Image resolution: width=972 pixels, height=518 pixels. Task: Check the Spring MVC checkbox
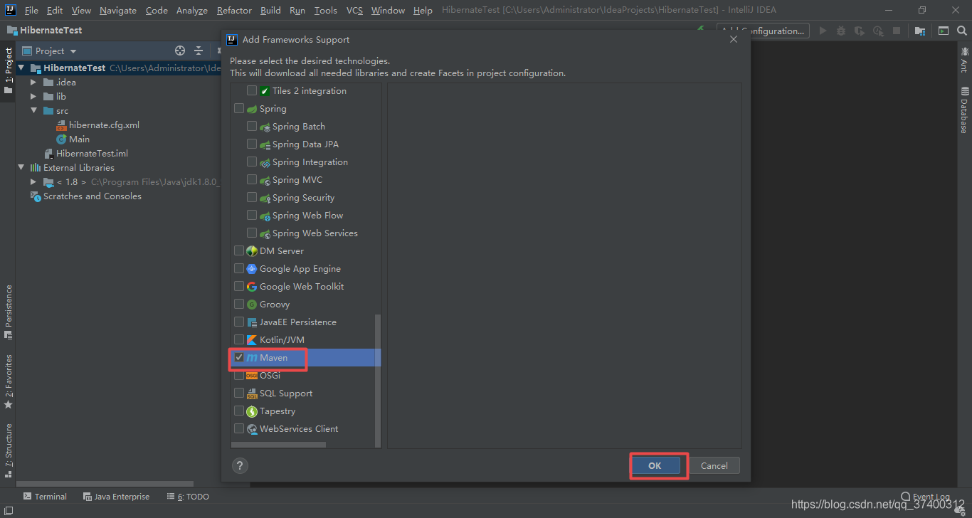pos(252,179)
